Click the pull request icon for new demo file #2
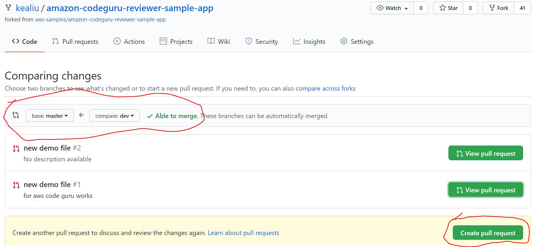This screenshot has height=247, width=533. (16, 148)
